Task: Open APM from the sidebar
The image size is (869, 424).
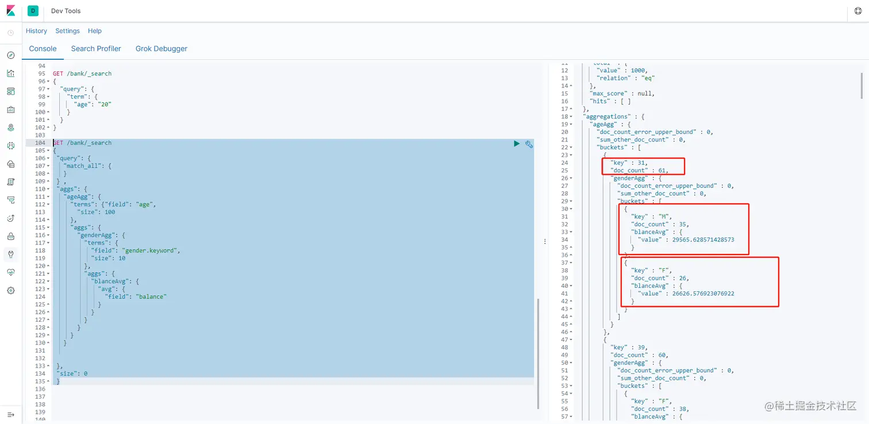Action: [x=10, y=200]
